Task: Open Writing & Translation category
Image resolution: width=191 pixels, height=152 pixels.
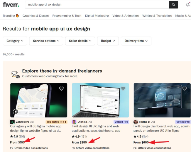Action: pos(157,16)
